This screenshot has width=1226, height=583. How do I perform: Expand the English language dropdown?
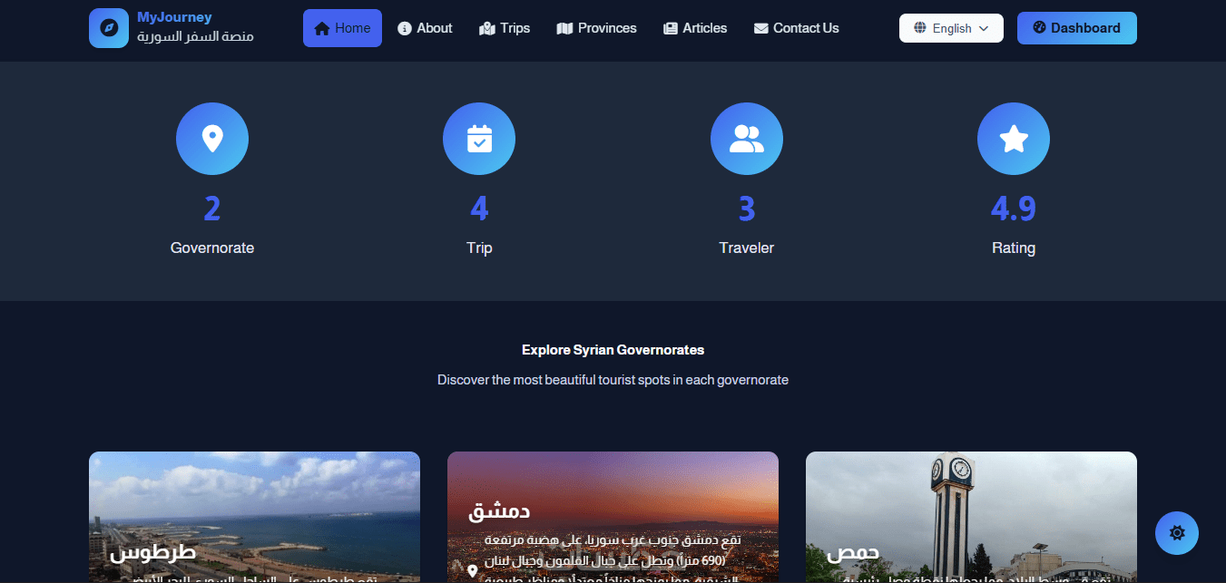point(951,28)
